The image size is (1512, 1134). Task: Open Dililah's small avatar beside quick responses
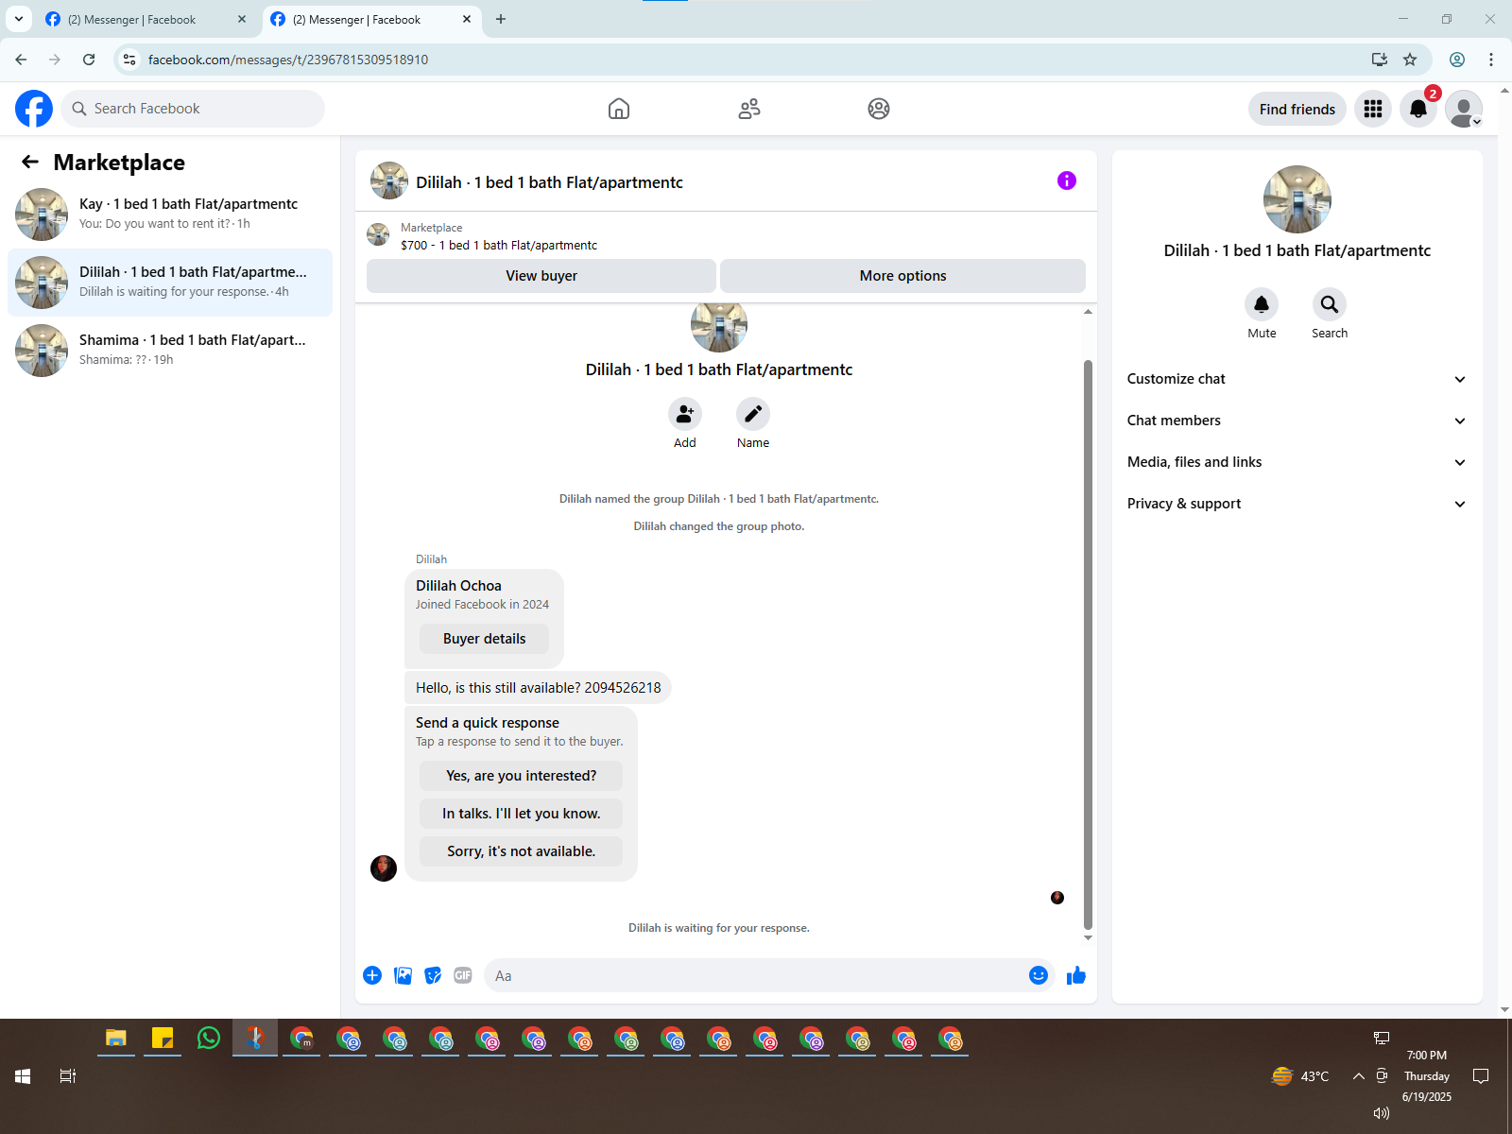pyautogui.click(x=384, y=868)
